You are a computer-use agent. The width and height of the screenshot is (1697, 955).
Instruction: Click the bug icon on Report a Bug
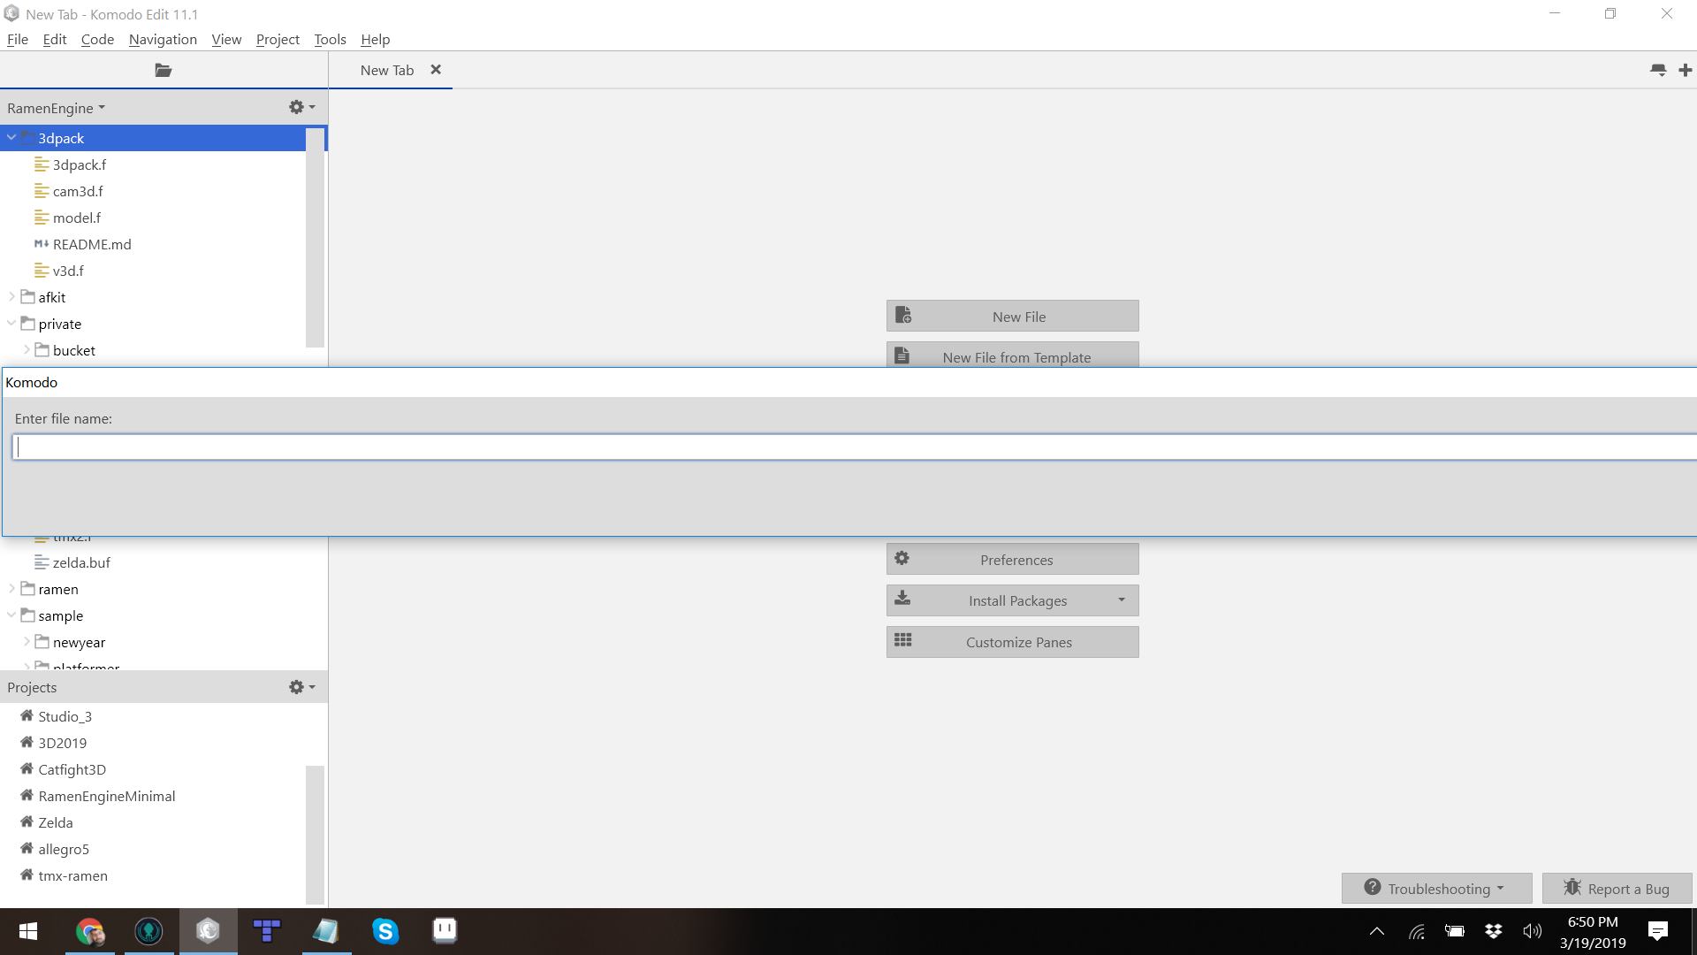1574,888
